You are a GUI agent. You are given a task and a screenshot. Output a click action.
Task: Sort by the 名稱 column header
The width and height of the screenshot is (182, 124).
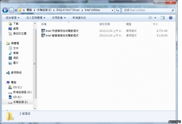tap(44, 24)
